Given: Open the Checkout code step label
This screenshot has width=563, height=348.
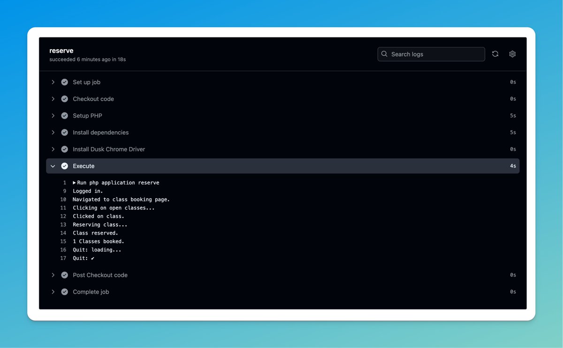Looking at the screenshot, I should (93, 99).
